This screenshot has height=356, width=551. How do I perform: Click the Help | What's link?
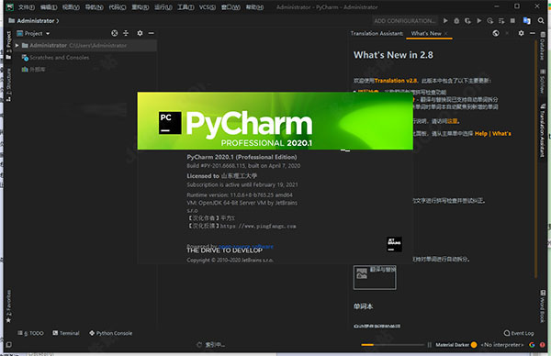click(x=492, y=133)
